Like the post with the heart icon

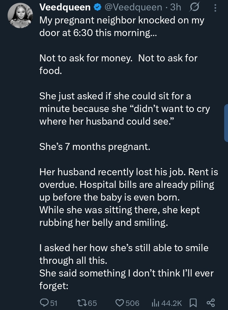(119, 303)
